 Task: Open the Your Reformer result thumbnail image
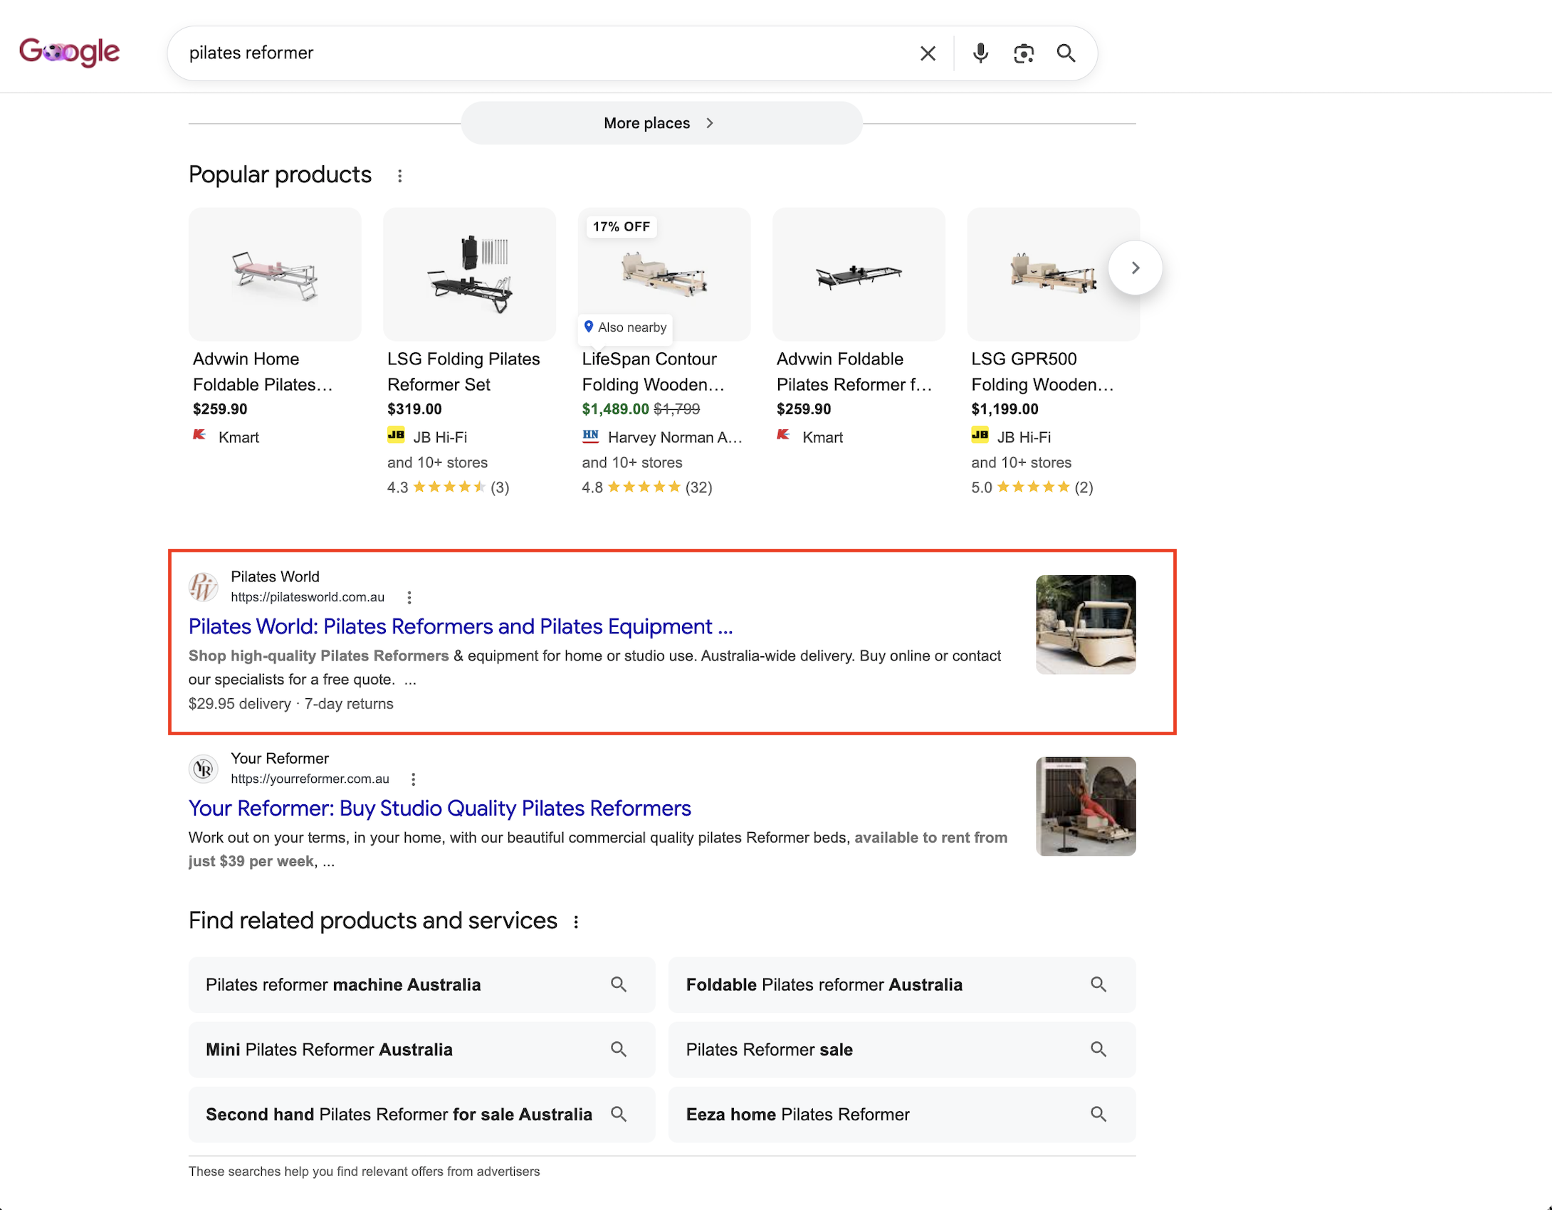coord(1086,806)
